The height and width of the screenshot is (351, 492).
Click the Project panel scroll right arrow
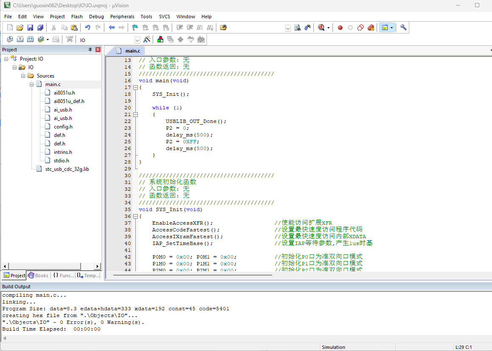[x=98, y=266]
